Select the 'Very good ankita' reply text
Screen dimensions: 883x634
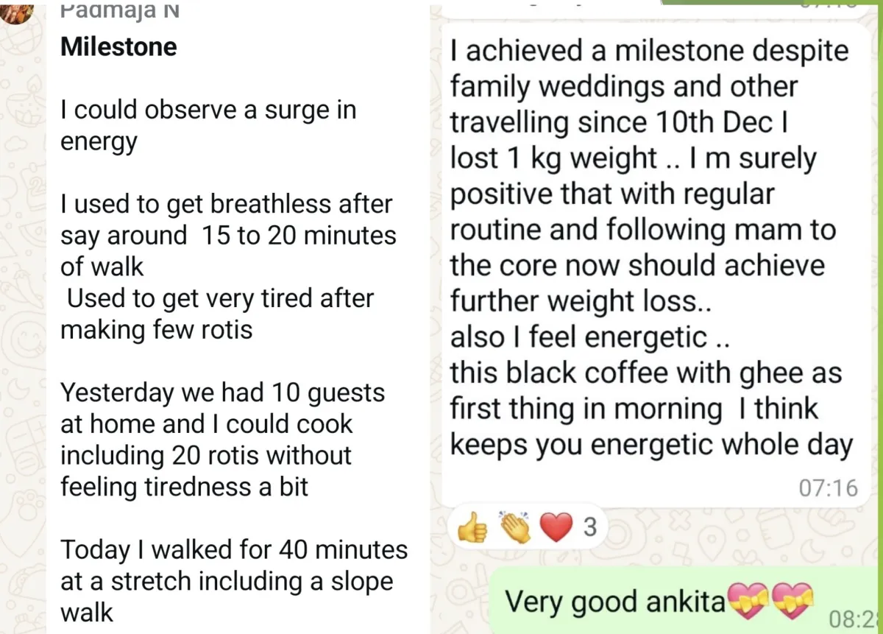click(x=614, y=602)
